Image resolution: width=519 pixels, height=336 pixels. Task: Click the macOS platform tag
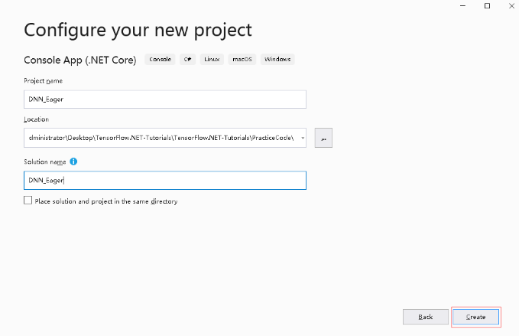pos(242,59)
